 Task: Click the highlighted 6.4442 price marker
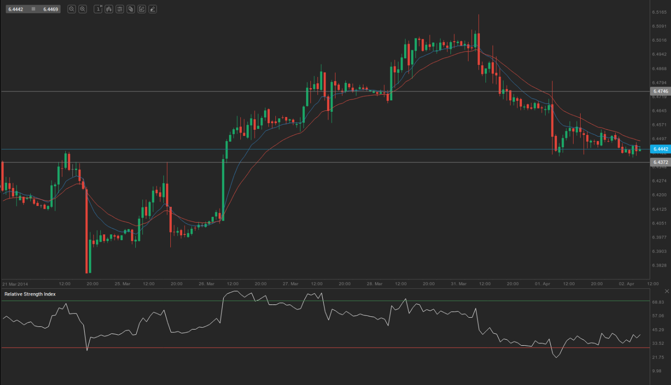pos(660,149)
